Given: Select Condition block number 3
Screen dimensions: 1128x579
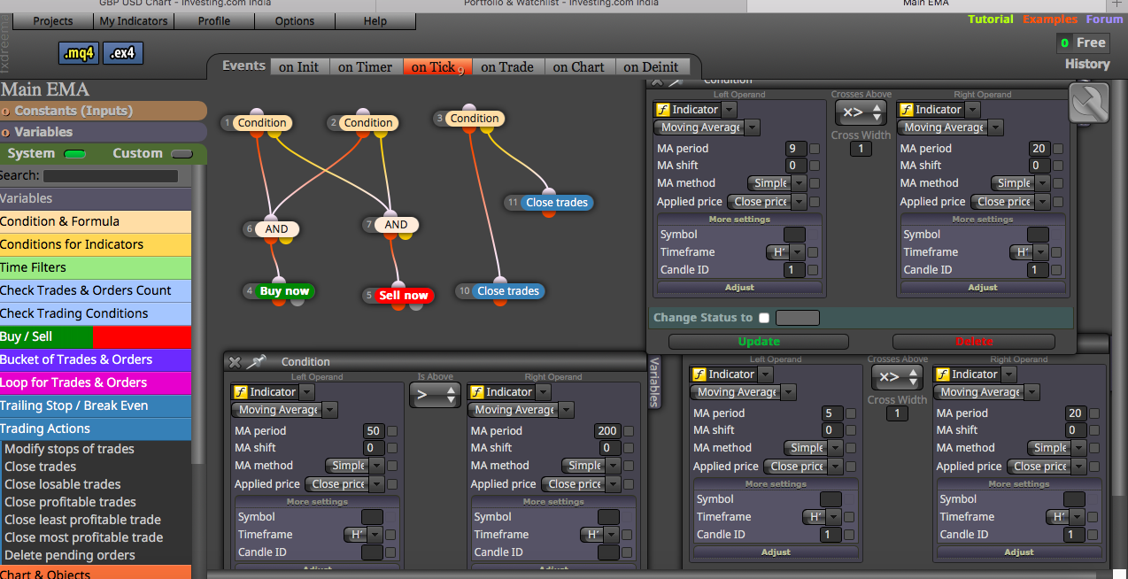Looking at the screenshot, I should tap(474, 119).
